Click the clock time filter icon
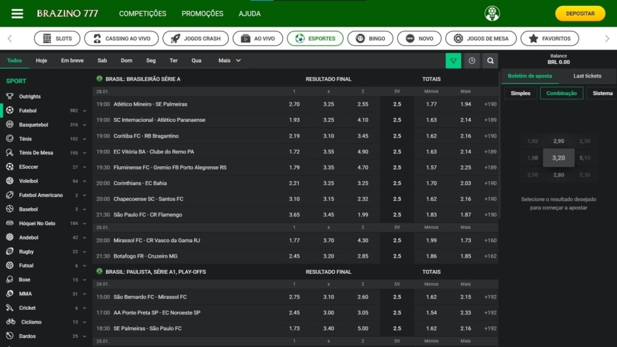Image resolution: width=617 pixels, height=347 pixels. pos(472,61)
